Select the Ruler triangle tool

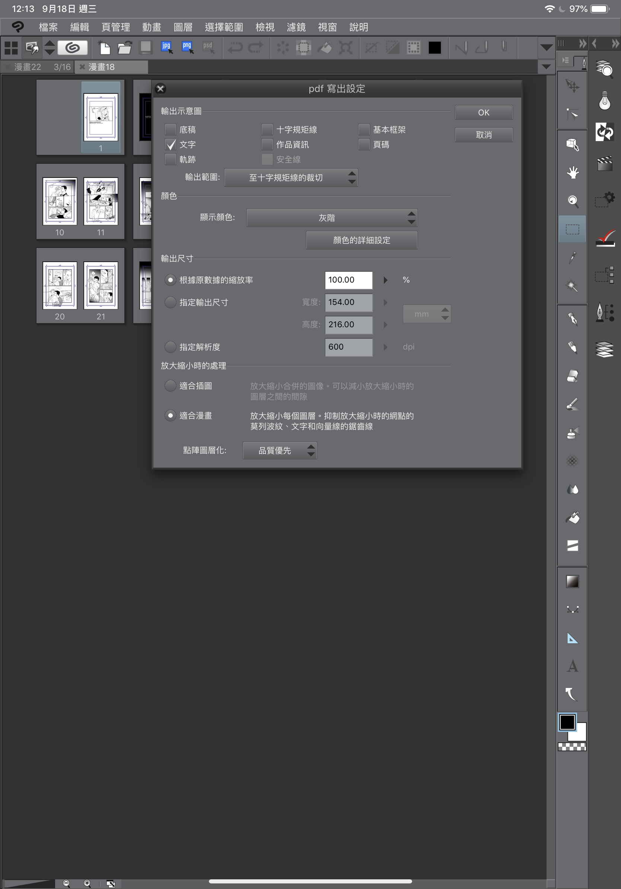pyautogui.click(x=572, y=638)
